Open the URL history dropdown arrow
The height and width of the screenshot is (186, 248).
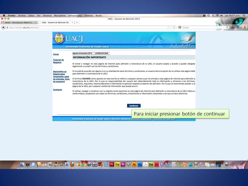coord(171,27)
